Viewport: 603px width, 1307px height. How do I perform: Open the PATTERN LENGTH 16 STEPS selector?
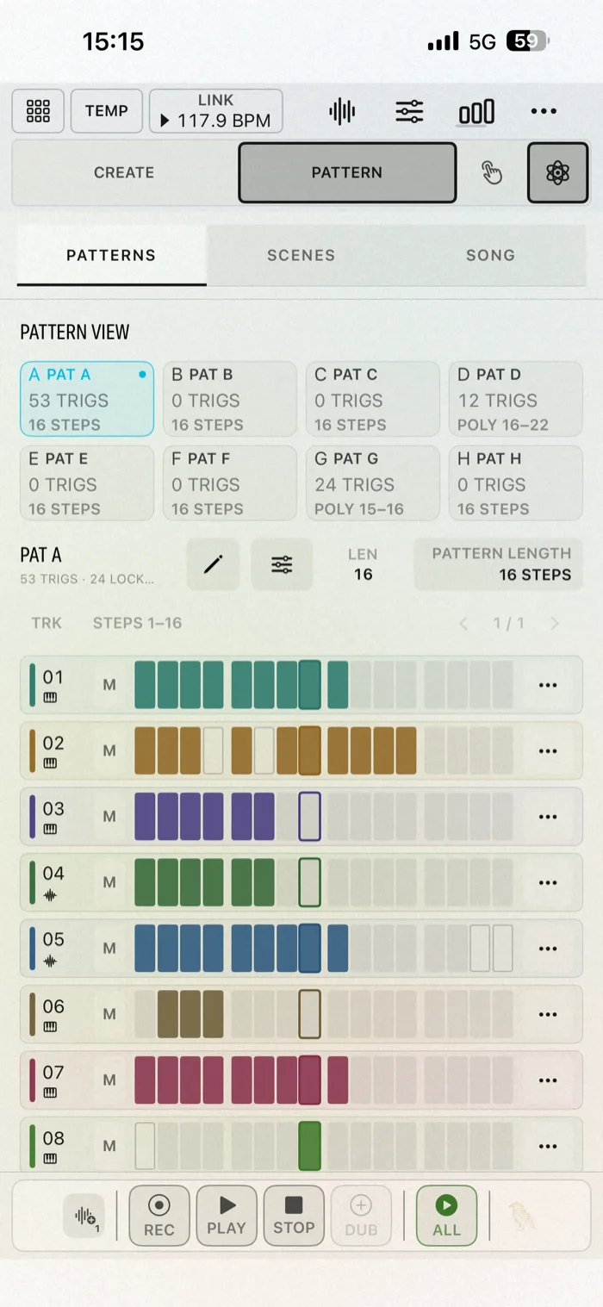[499, 564]
